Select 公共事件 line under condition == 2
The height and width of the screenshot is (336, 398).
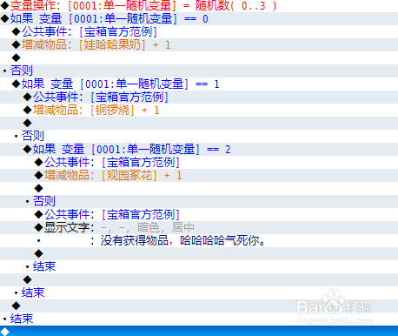[x=199, y=163]
